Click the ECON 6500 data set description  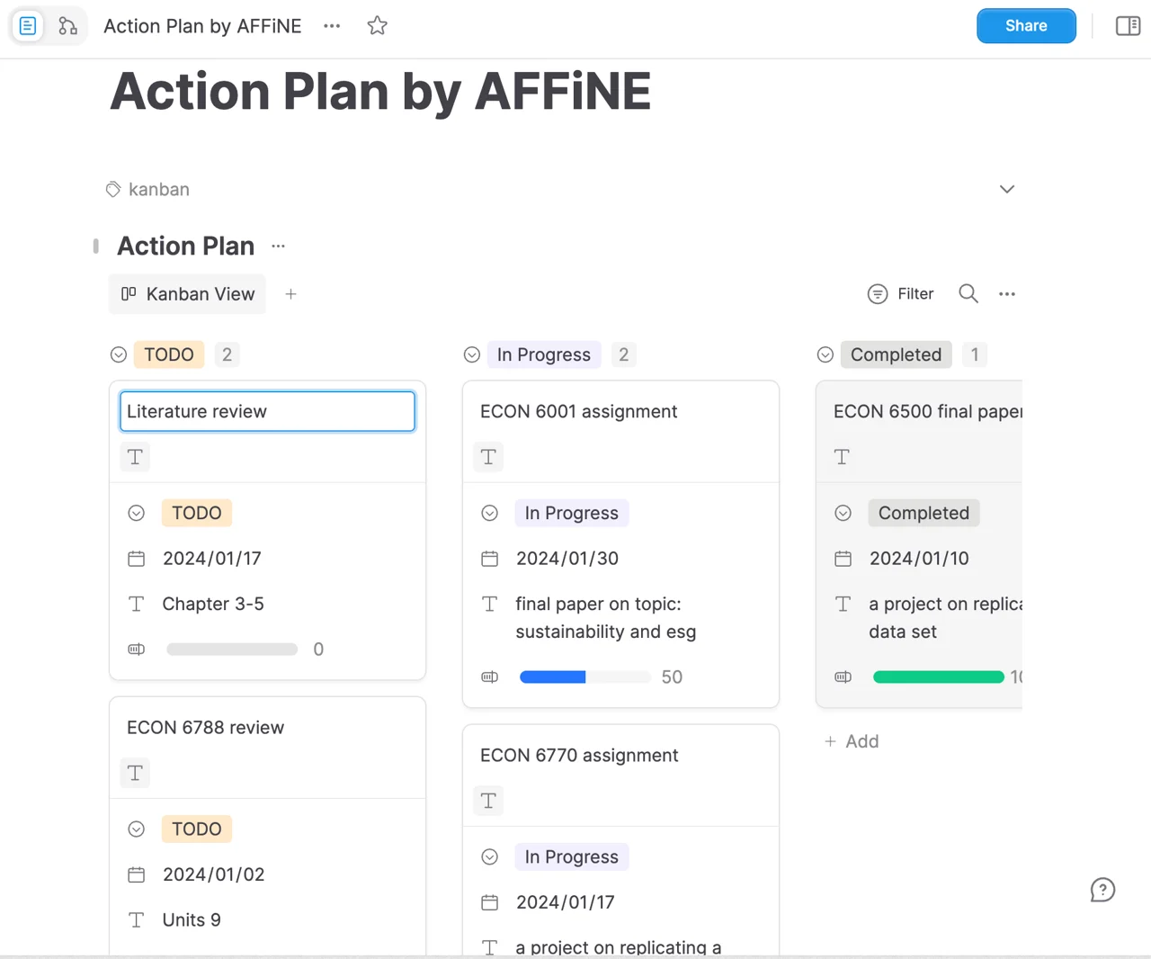tap(946, 618)
